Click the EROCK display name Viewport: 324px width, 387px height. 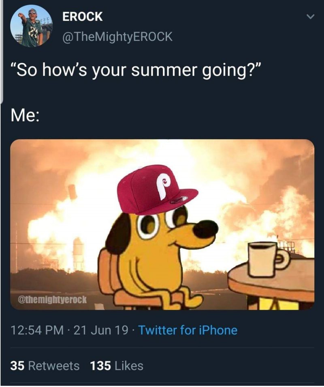click(x=82, y=17)
